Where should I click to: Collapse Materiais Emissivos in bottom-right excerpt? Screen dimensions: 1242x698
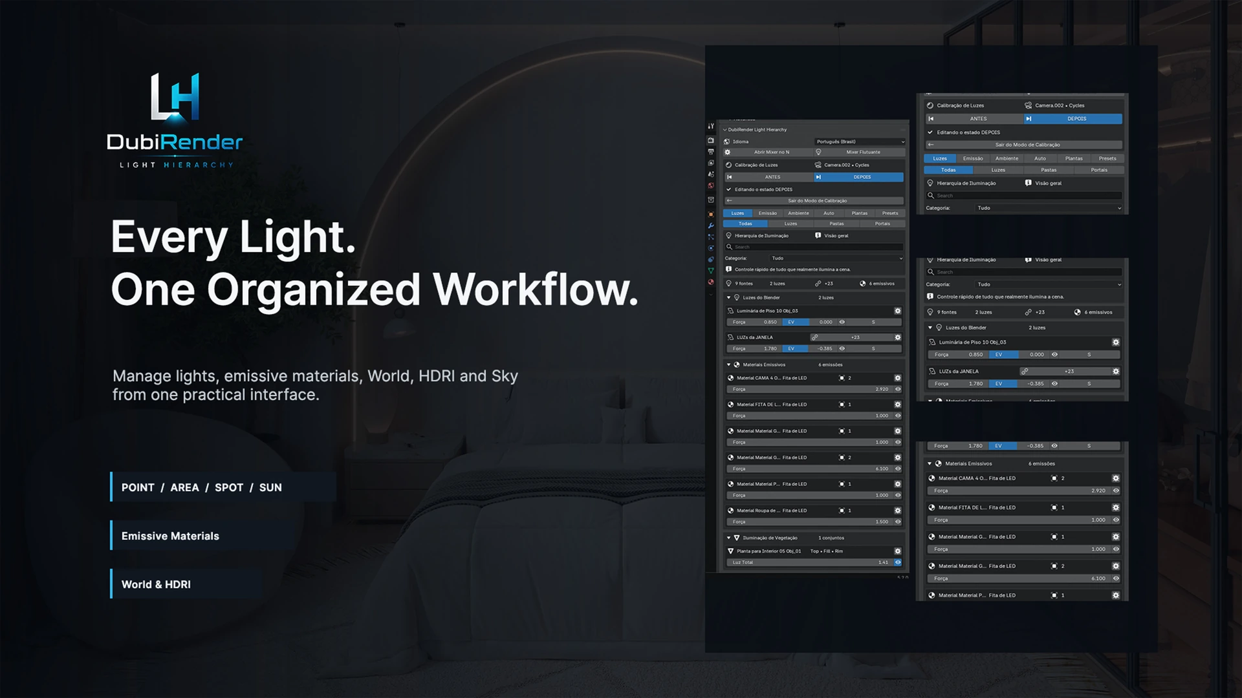[930, 463]
